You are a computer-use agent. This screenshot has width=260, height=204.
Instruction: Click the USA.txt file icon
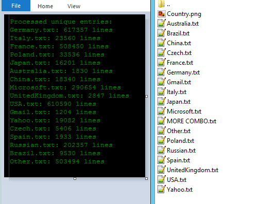point(161,180)
